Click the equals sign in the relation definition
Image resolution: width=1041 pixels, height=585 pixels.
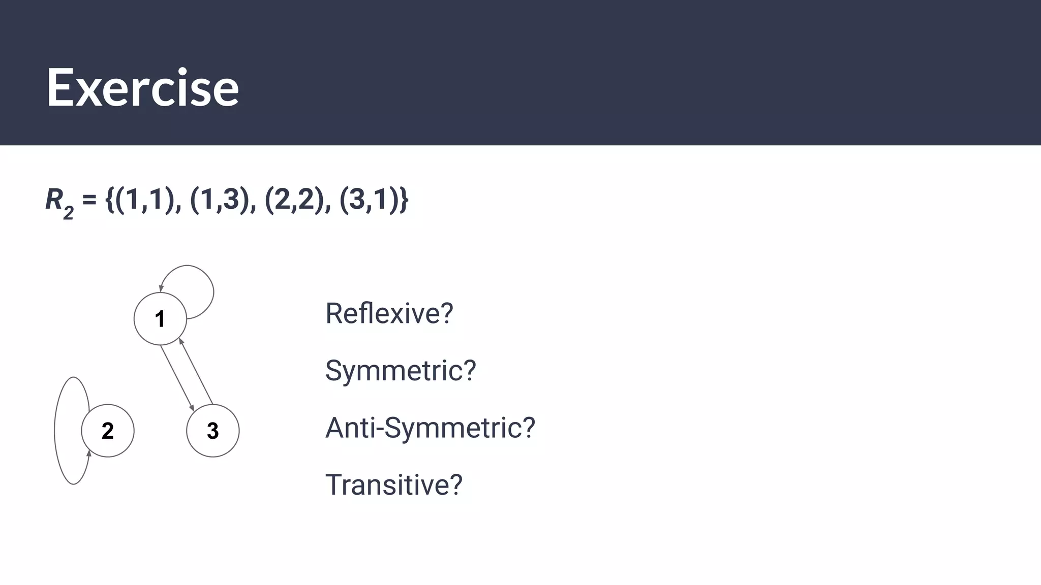click(89, 200)
